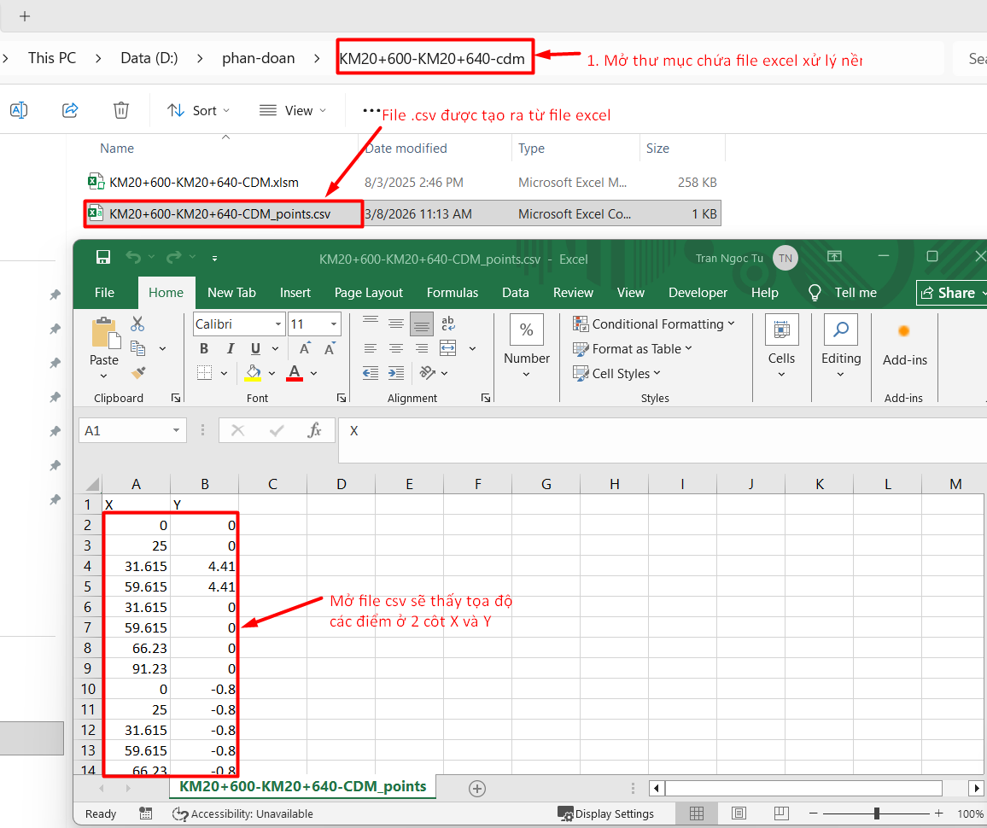Switch to Page Layout view in status bar

coord(739,813)
